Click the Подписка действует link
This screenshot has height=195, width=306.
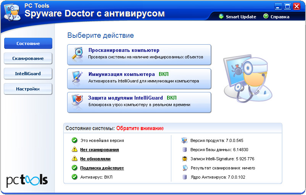[x=102, y=168]
